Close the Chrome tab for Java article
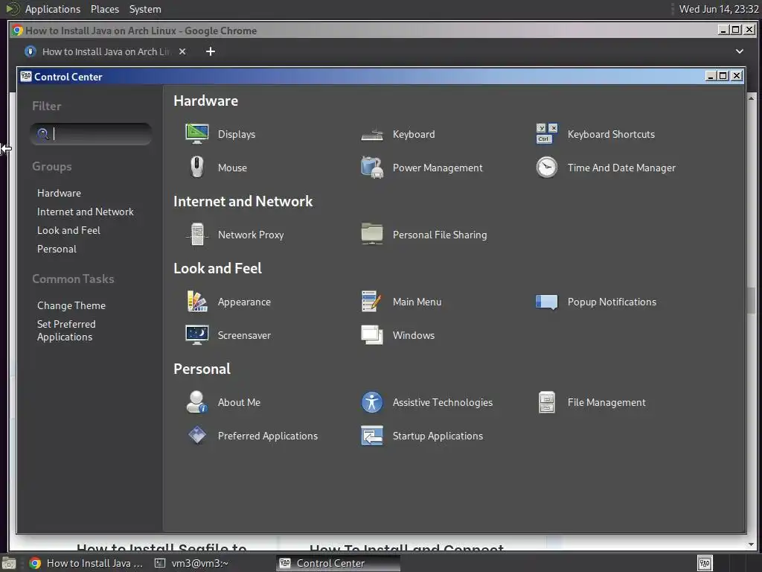 point(182,51)
